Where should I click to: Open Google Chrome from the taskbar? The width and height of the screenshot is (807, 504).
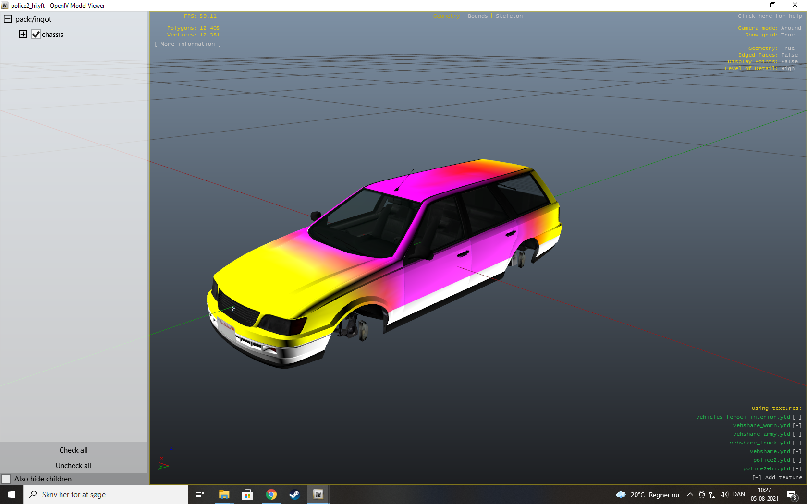click(x=271, y=494)
